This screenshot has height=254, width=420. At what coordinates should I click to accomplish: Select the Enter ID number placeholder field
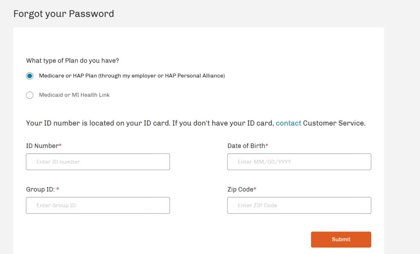point(98,161)
